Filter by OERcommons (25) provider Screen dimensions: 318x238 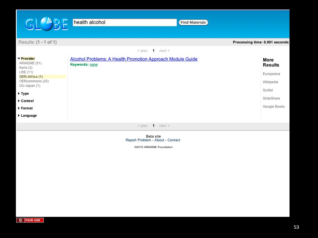point(34,81)
